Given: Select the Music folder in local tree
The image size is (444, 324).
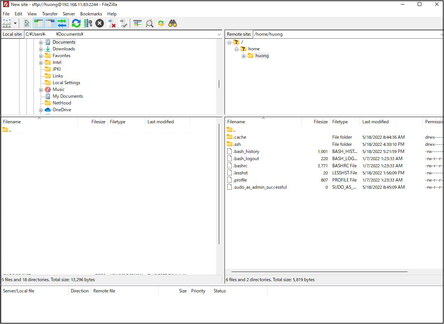Looking at the screenshot, I should tap(59, 89).
